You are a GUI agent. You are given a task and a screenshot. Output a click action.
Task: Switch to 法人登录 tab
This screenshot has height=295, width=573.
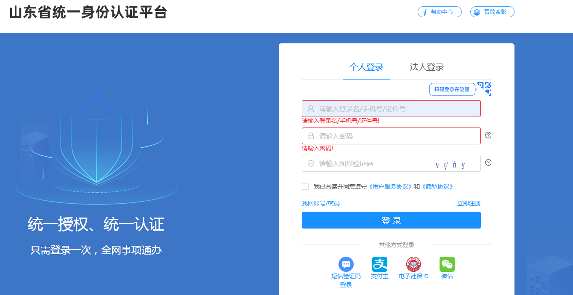(x=427, y=67)
